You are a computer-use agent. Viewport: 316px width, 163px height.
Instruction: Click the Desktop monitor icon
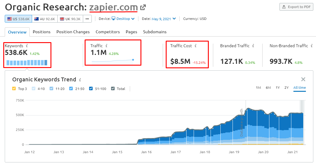point(113,19)
